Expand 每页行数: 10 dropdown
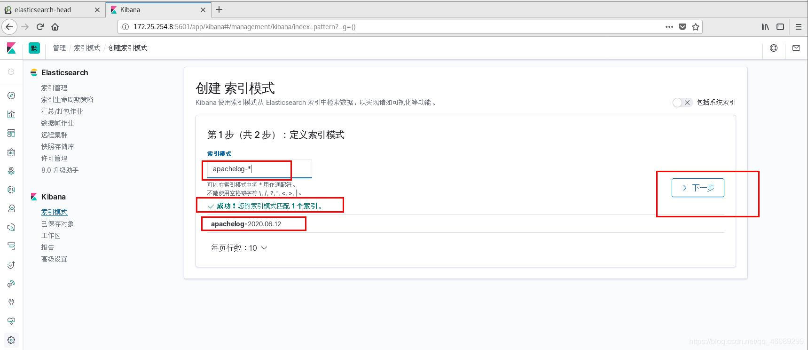808x350 pixels. [x=239, y=248]
